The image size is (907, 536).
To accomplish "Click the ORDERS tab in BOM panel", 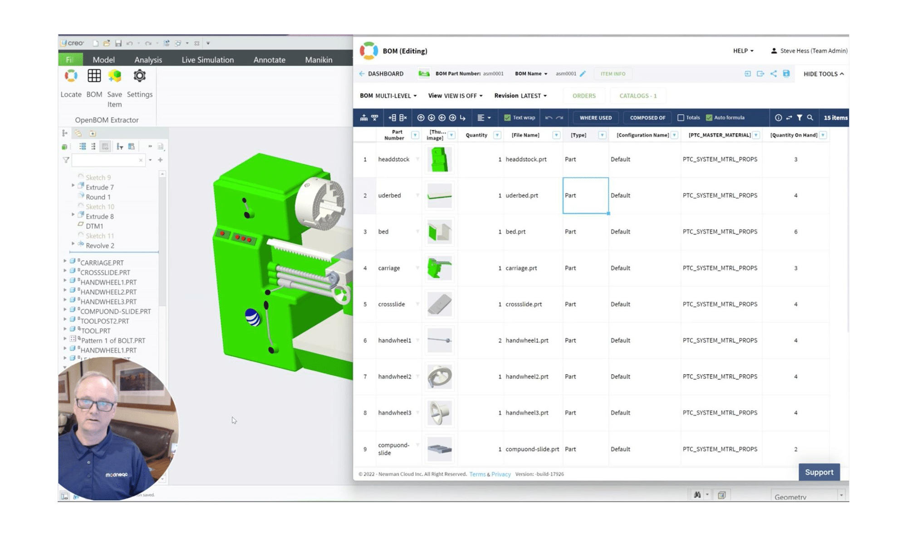I will coord(583,95).
